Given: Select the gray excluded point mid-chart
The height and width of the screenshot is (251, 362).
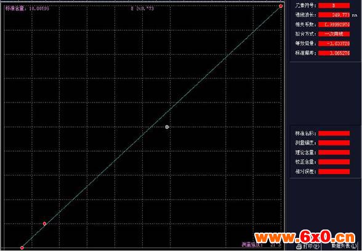Looking at the screenshot, I should (x=167, y=127).
